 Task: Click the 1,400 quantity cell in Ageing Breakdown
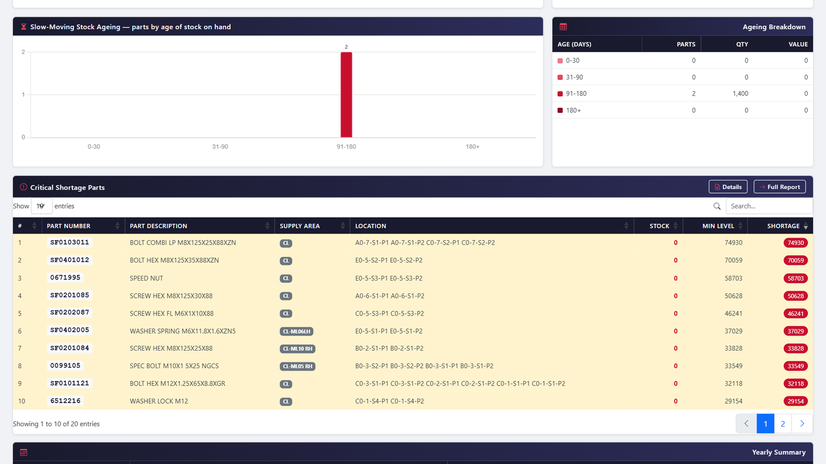(x=740, y=94)
